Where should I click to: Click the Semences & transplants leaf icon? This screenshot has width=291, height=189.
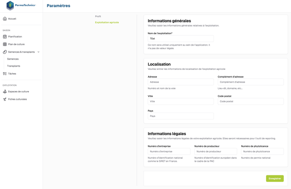pyautogui.click(x=5, y=52)
